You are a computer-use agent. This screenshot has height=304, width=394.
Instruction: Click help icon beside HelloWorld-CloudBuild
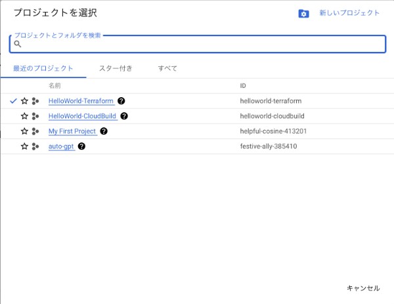tap(124, 116)
